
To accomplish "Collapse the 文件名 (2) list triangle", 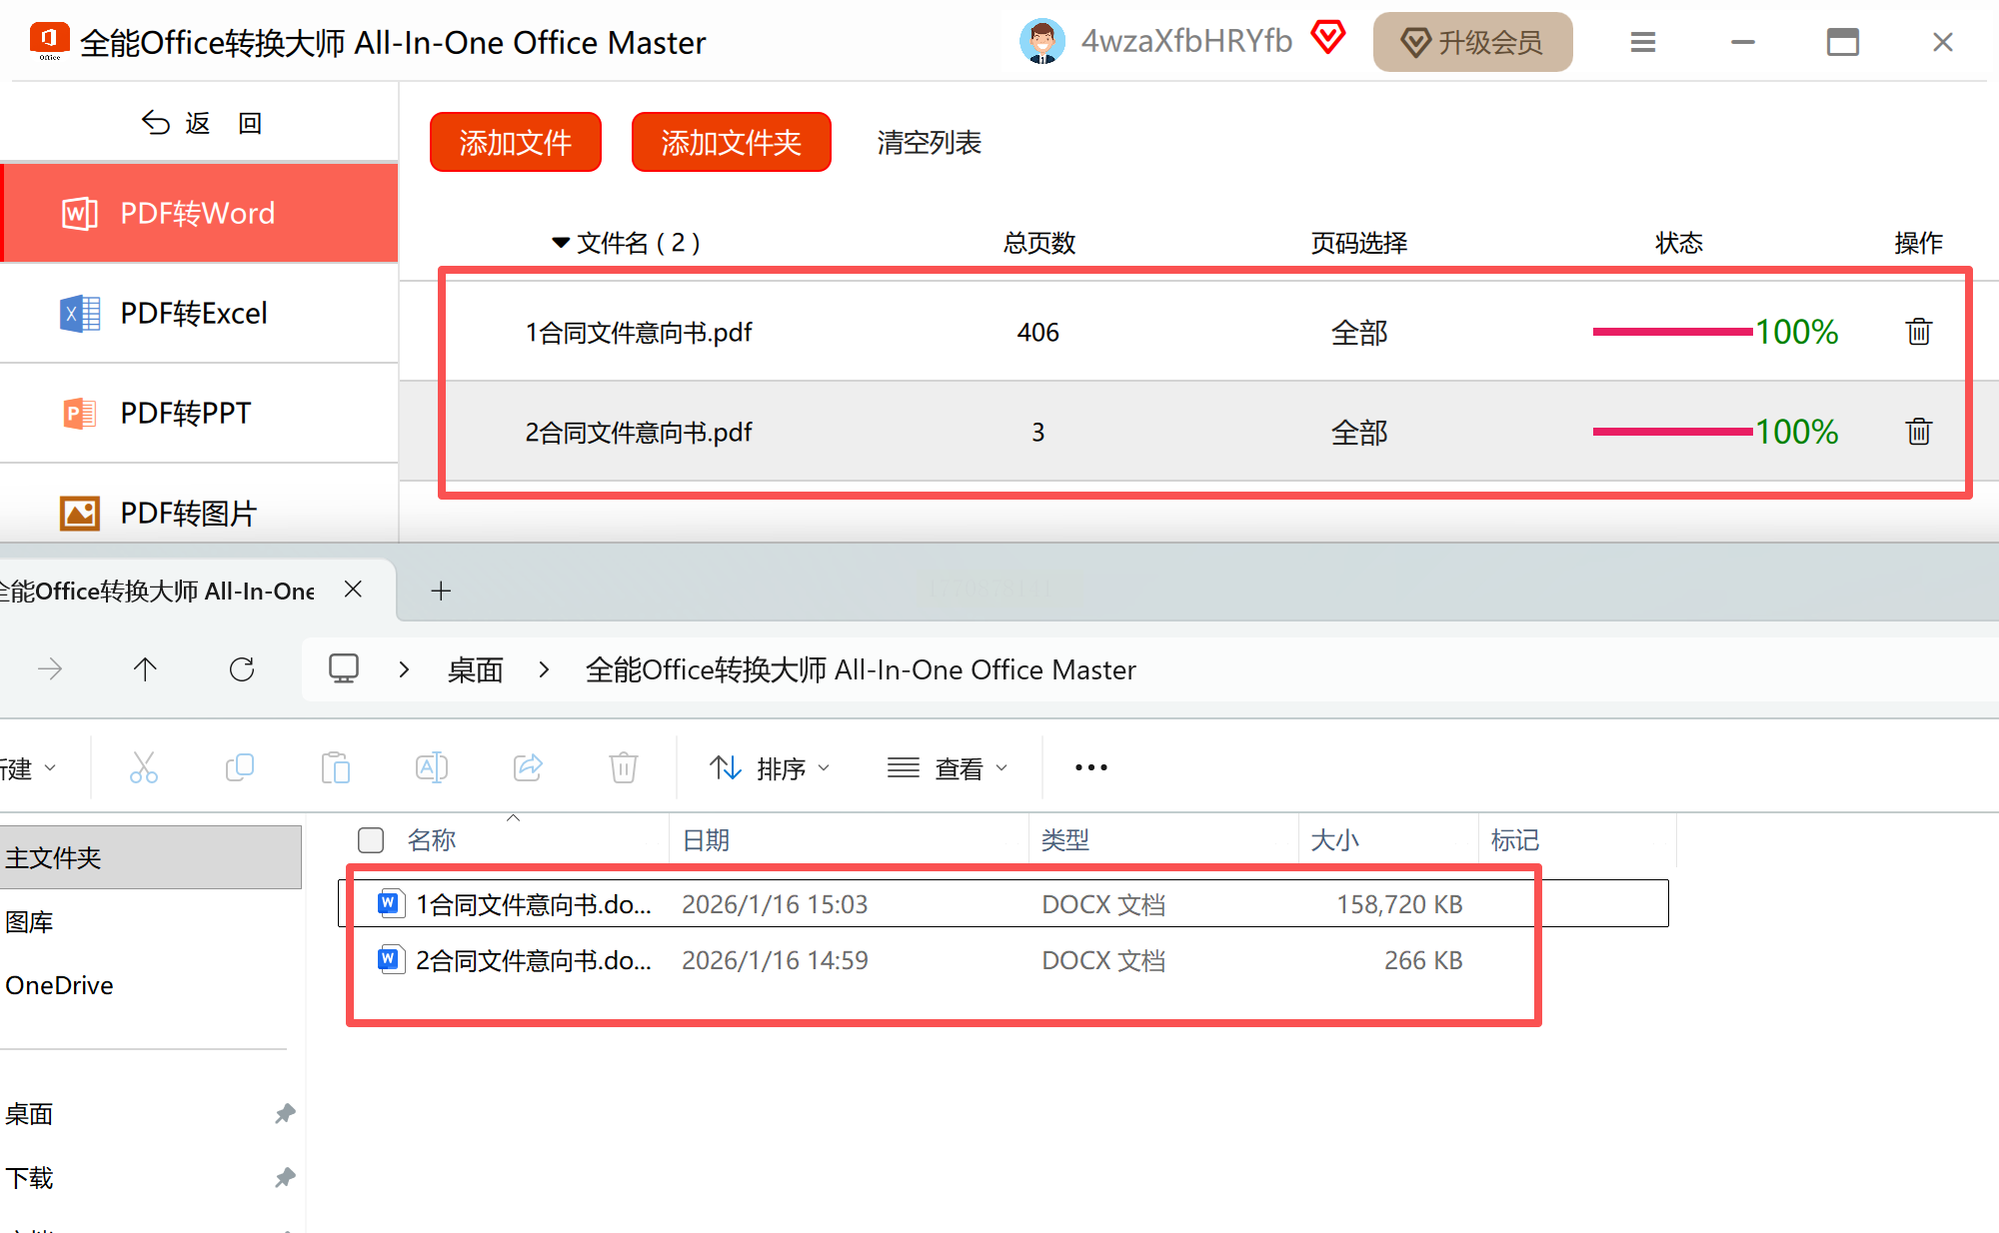I will pos(561,243).
